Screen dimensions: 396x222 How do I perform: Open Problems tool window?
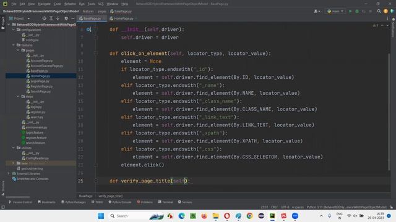[145, 202]
